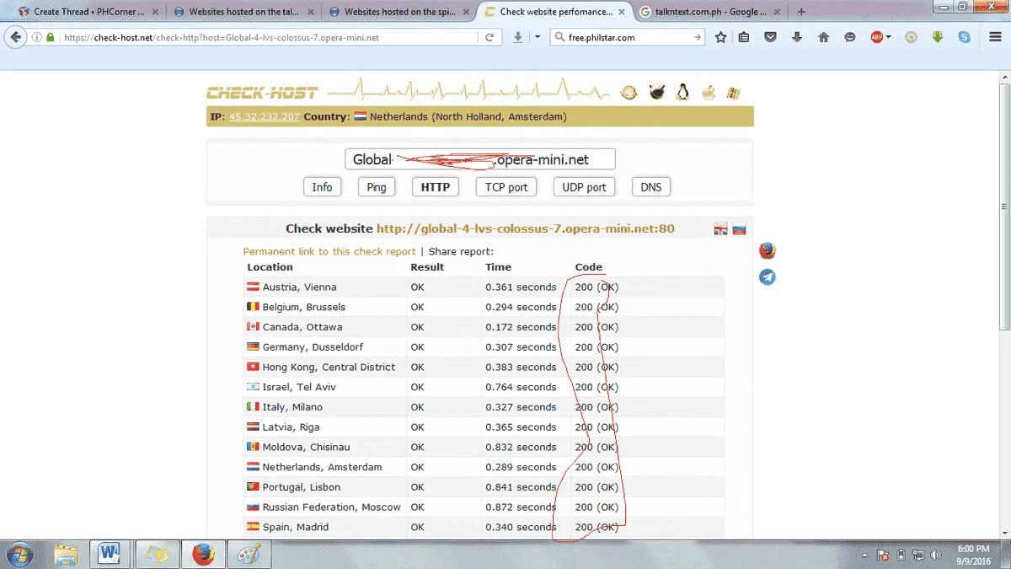Open the IP address 45.32.232.207 link

coord(265,116)
